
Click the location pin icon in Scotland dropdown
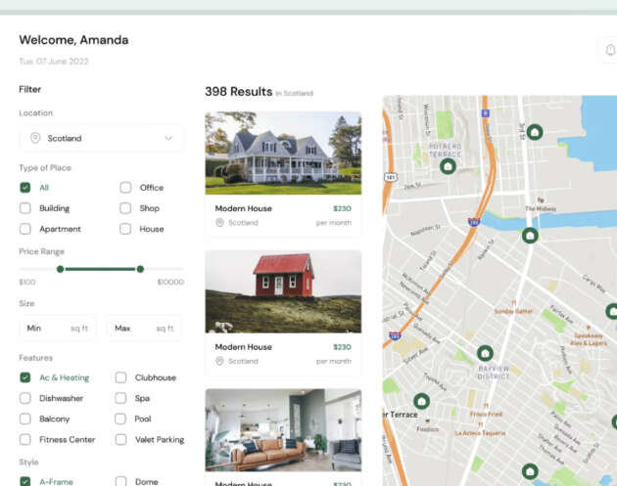pyautogui.click(x=35, y=138)
